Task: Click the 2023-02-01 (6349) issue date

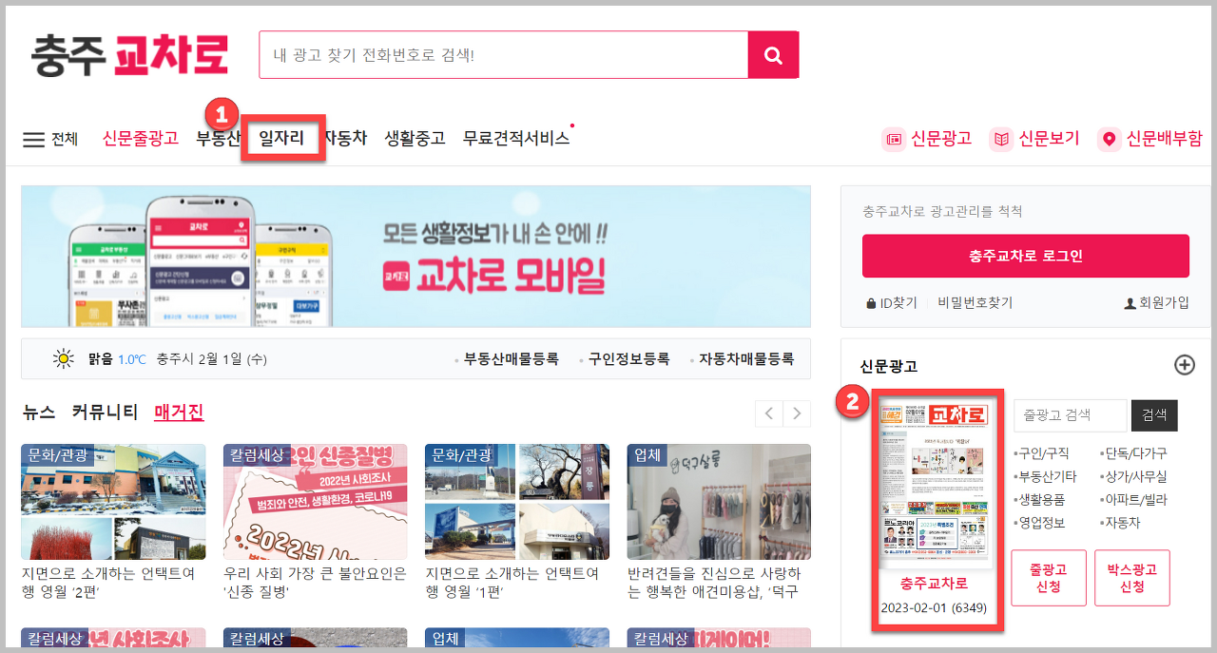Action: [934, 607]
